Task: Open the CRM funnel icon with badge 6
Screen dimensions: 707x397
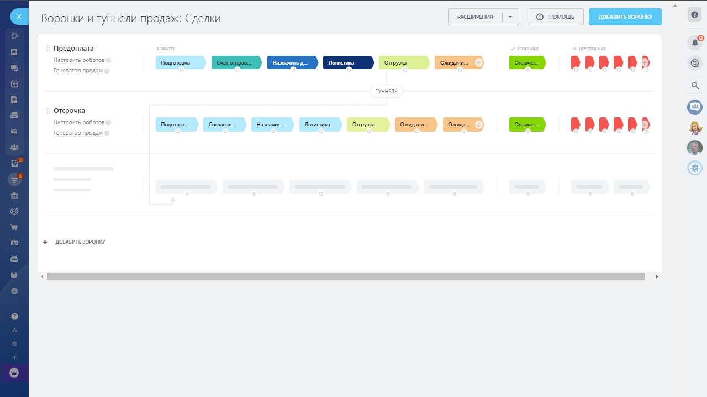Action: coord(15,179)
